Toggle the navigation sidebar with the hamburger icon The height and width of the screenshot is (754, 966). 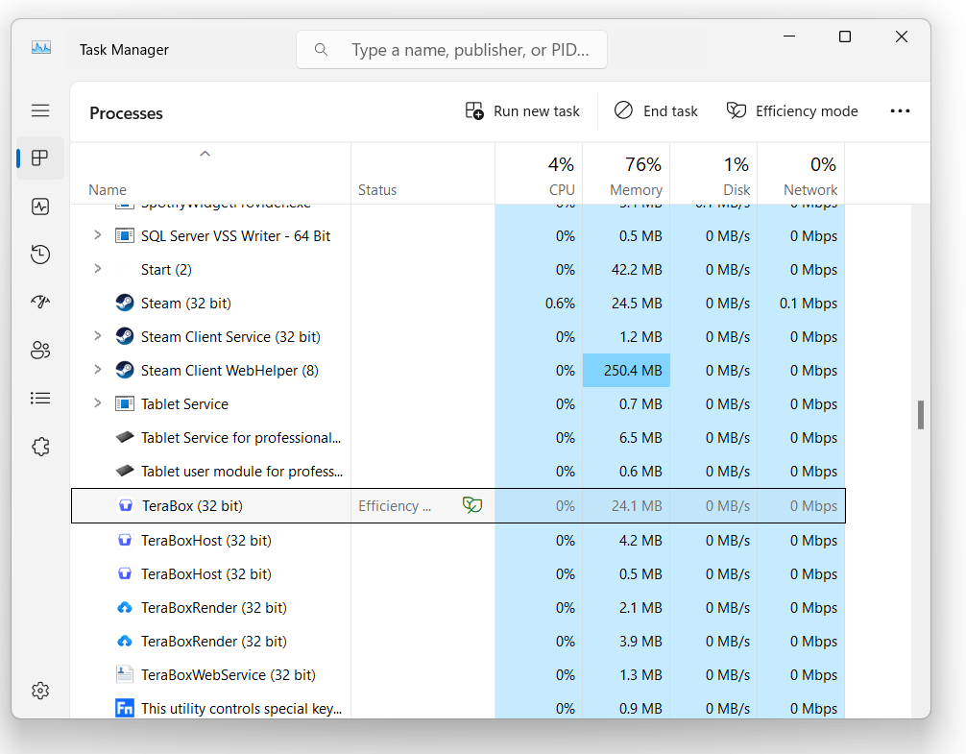(x=40, y=110)
